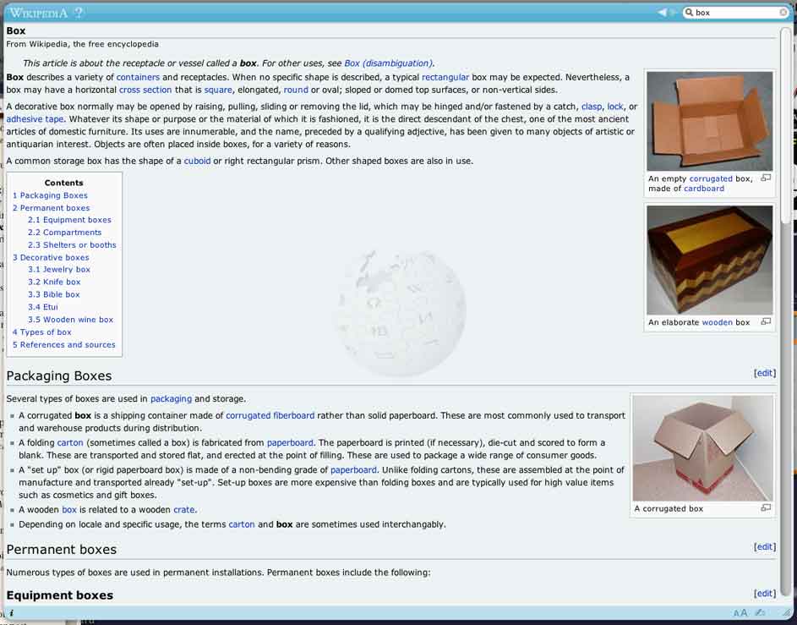Image resolution: width=797 pixels, height=625 pixels.
Task: Edit the Packaging Boxes section
Action: pyautogui.click(x=765, y=373)
